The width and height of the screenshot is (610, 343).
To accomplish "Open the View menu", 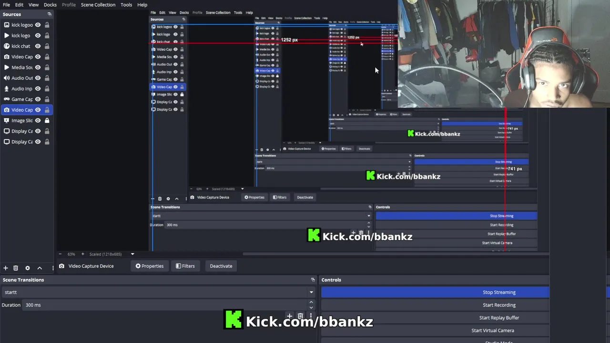I will 33,5.
